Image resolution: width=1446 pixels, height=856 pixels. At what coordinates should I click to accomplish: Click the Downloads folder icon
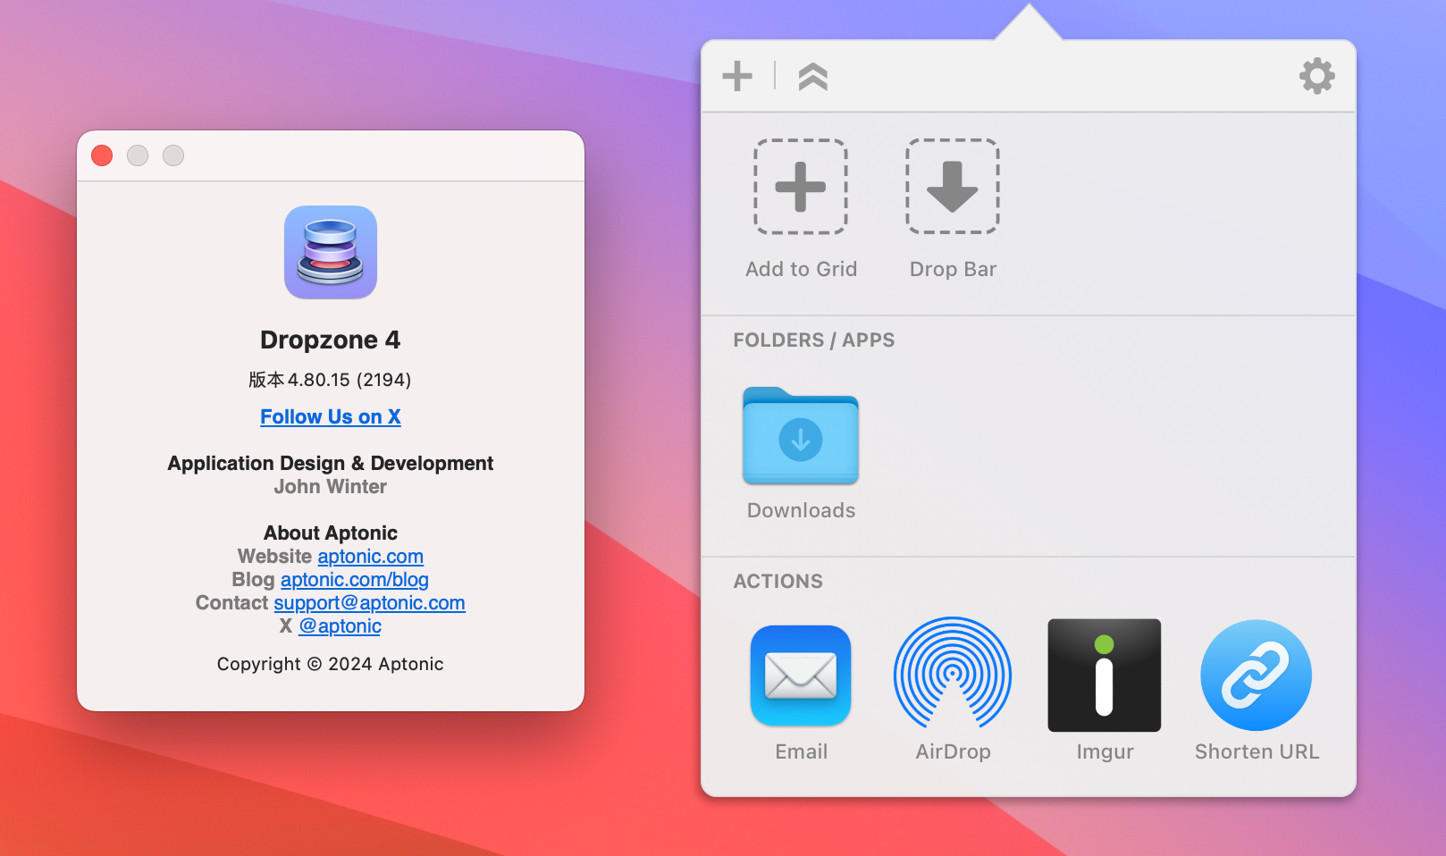click(x=800, y=437)
